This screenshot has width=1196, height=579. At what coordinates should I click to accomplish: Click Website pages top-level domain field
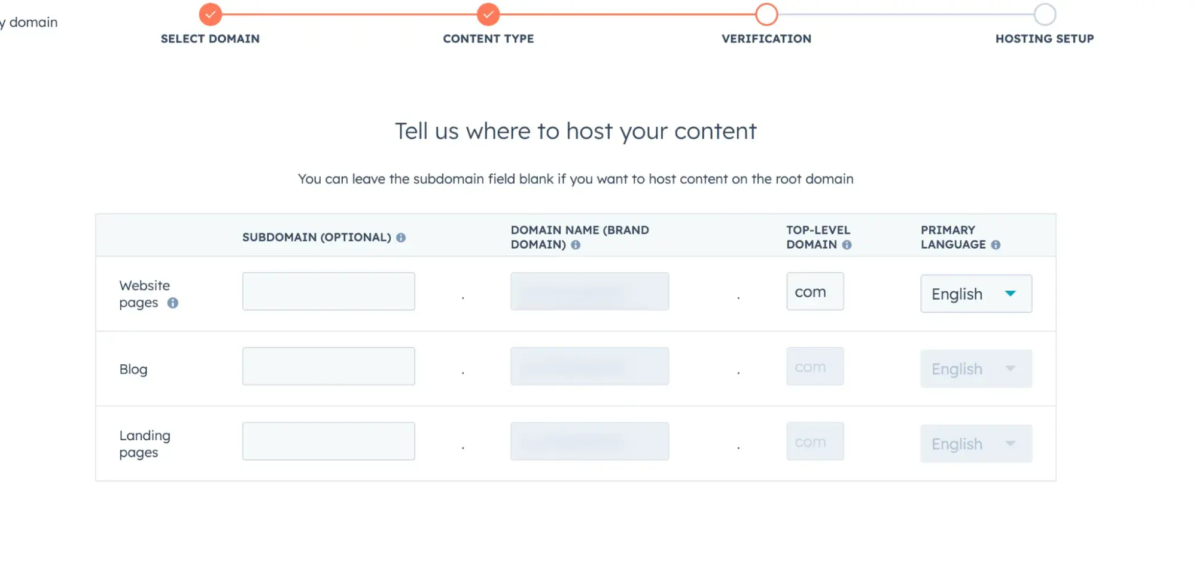(815, 291)
